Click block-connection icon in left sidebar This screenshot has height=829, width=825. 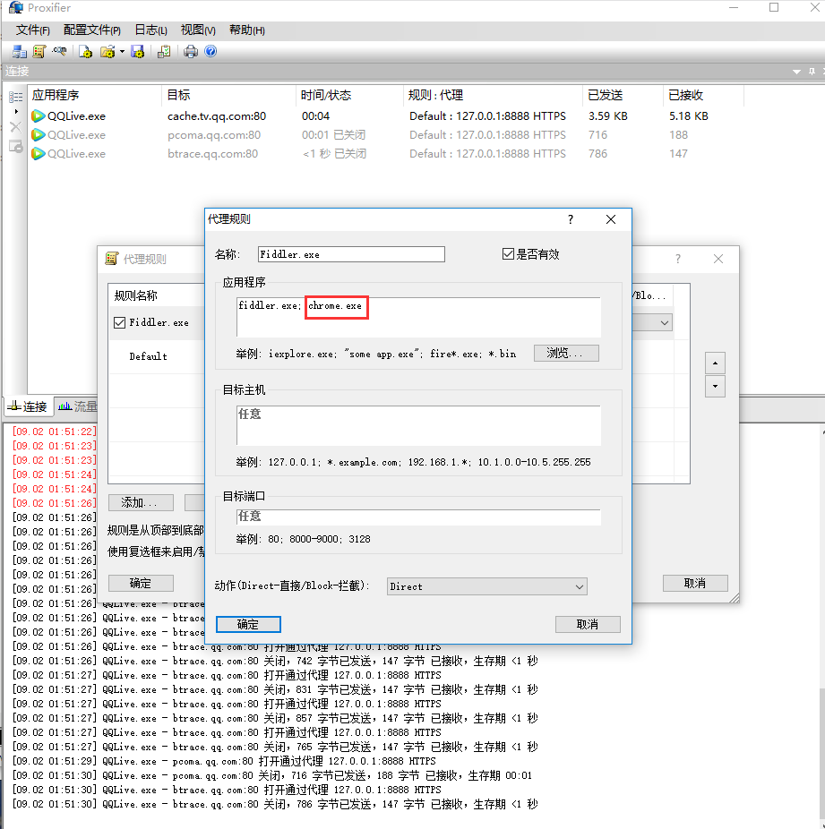coord(16,147)
